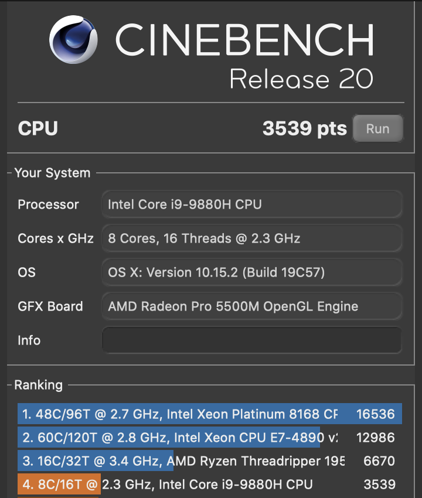
Task: Click the CPU heading label
Action: [38, 128]
